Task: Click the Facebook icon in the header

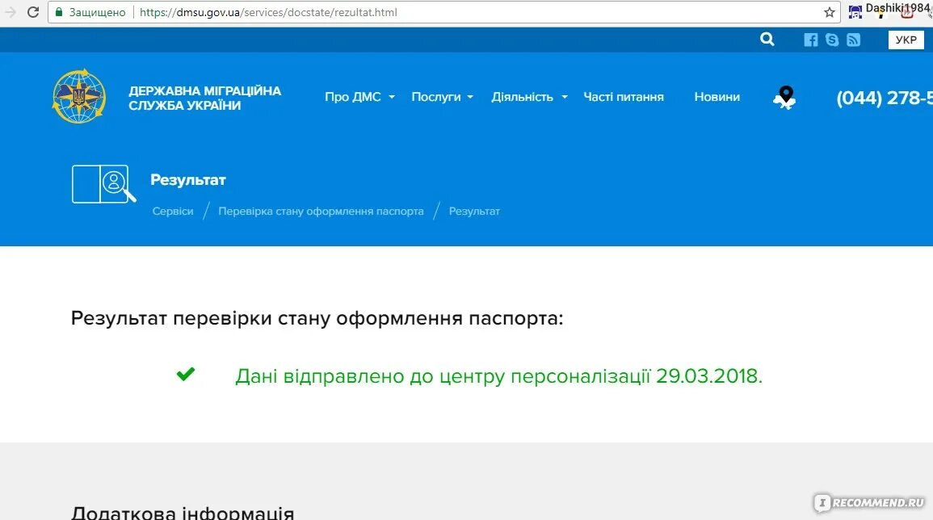Action: (x=810, y=39)
